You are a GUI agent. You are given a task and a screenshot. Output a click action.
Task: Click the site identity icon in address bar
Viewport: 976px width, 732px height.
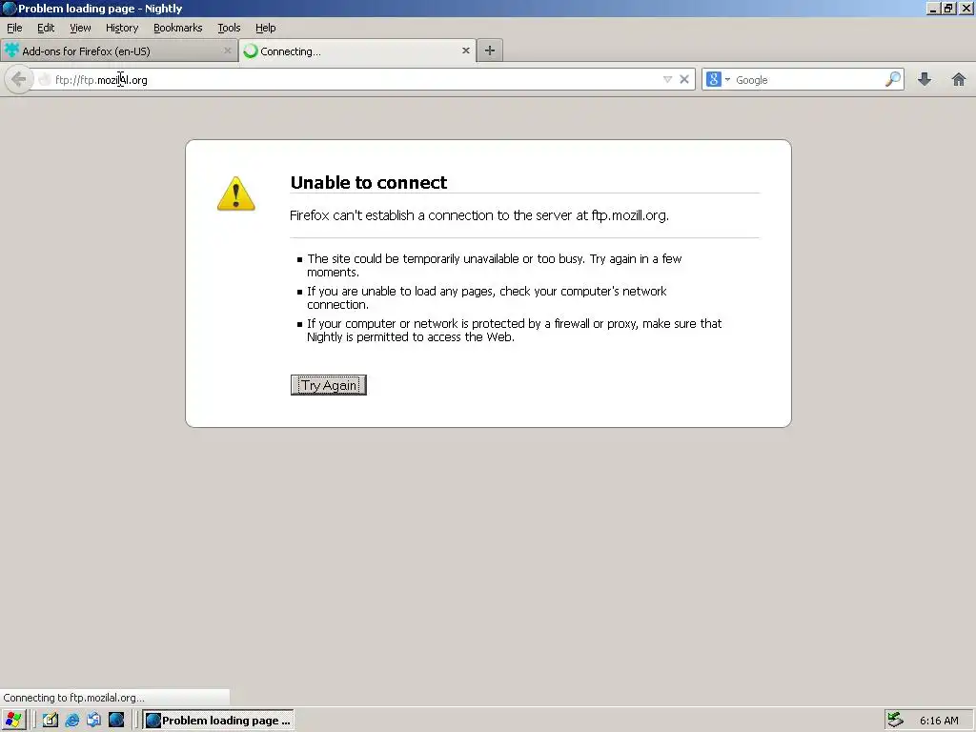pyautogui.click(x=44, y=80)
